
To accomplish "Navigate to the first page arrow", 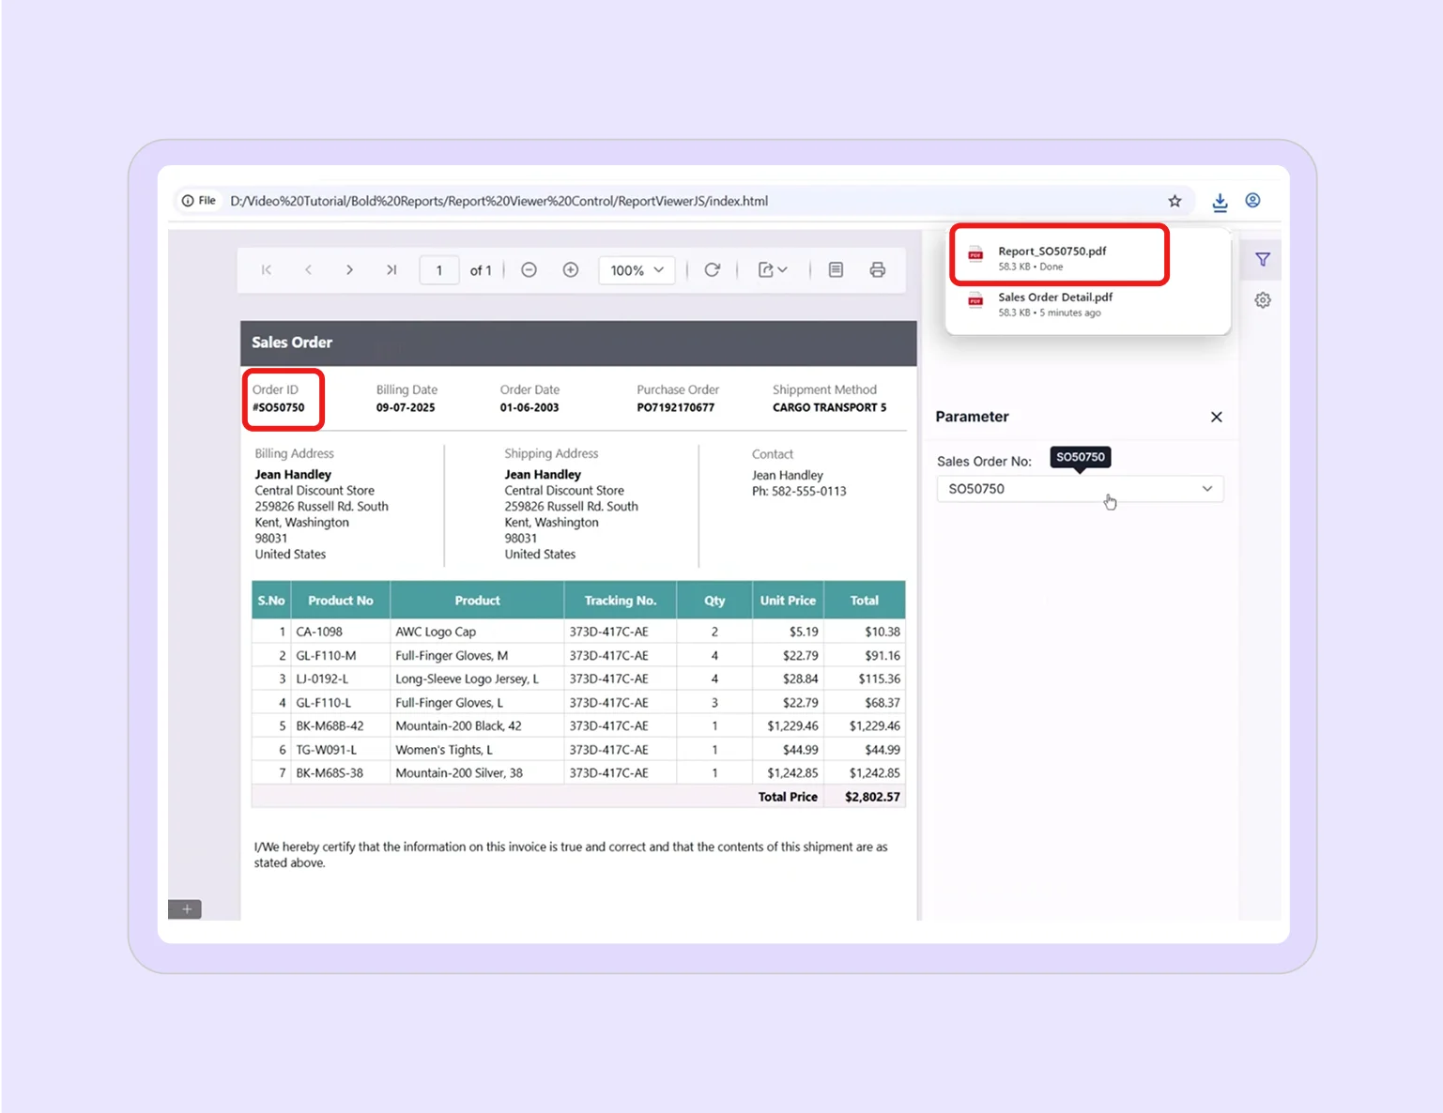I will click(266, 269).
